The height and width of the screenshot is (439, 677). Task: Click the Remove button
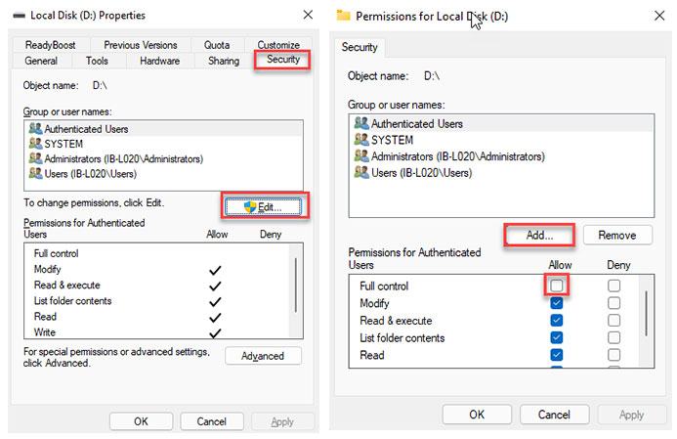(x=616, y=235)
